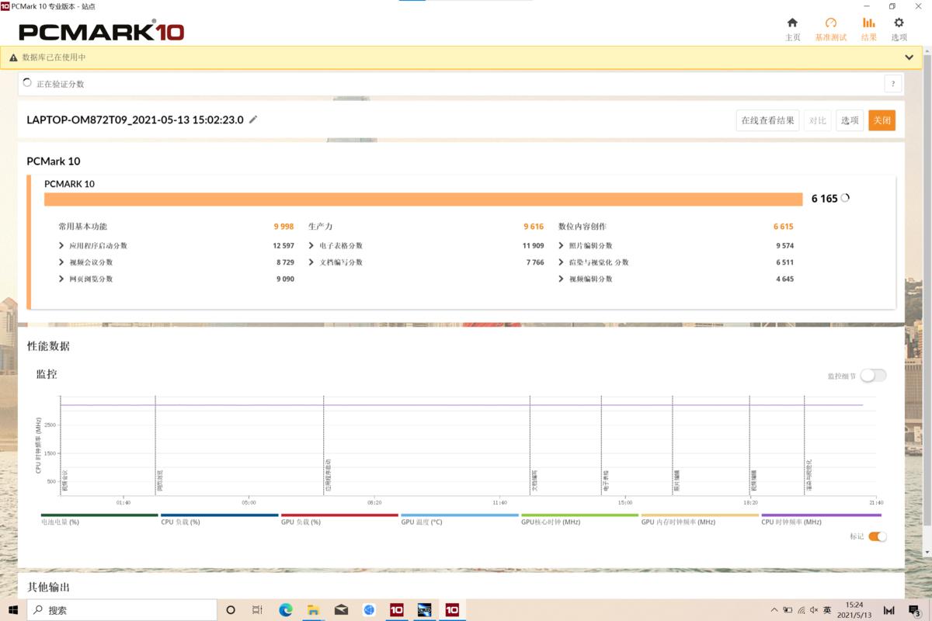Toggle the 监控细节 monitoring details switch
The width and height of the screenshot is (932, 621).
pyautogui.click(x=873, y=376)
